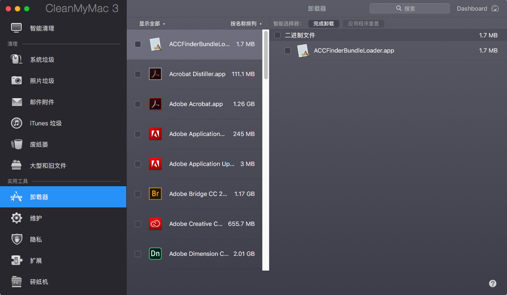Click the 大型和旧文件 box icon
Image resolution: width=507 pixels, height=295 pixels.
pos(17,165)
